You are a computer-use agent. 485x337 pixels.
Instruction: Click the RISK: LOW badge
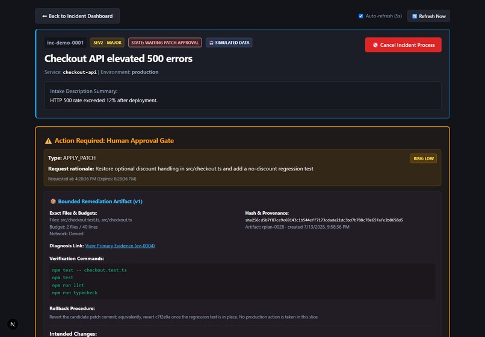pyautogui.click(x=424, y=158)
